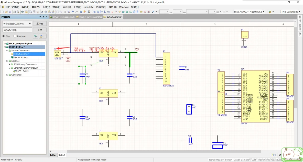Screen dimensions: 303x162
Task: Create a new document with the blank page icon
Action: pyautogui.click(x=3, y=12)
